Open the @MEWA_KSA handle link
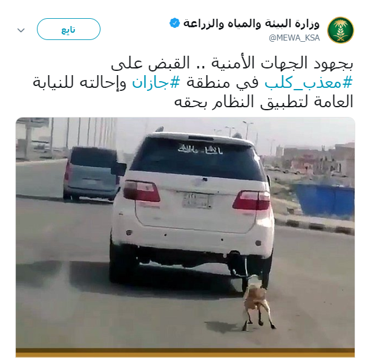This screenshot has height=358, width=371. [x=294, y=38]
